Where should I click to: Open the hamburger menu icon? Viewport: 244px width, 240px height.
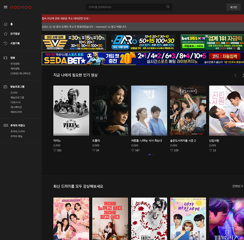(5, 7)
